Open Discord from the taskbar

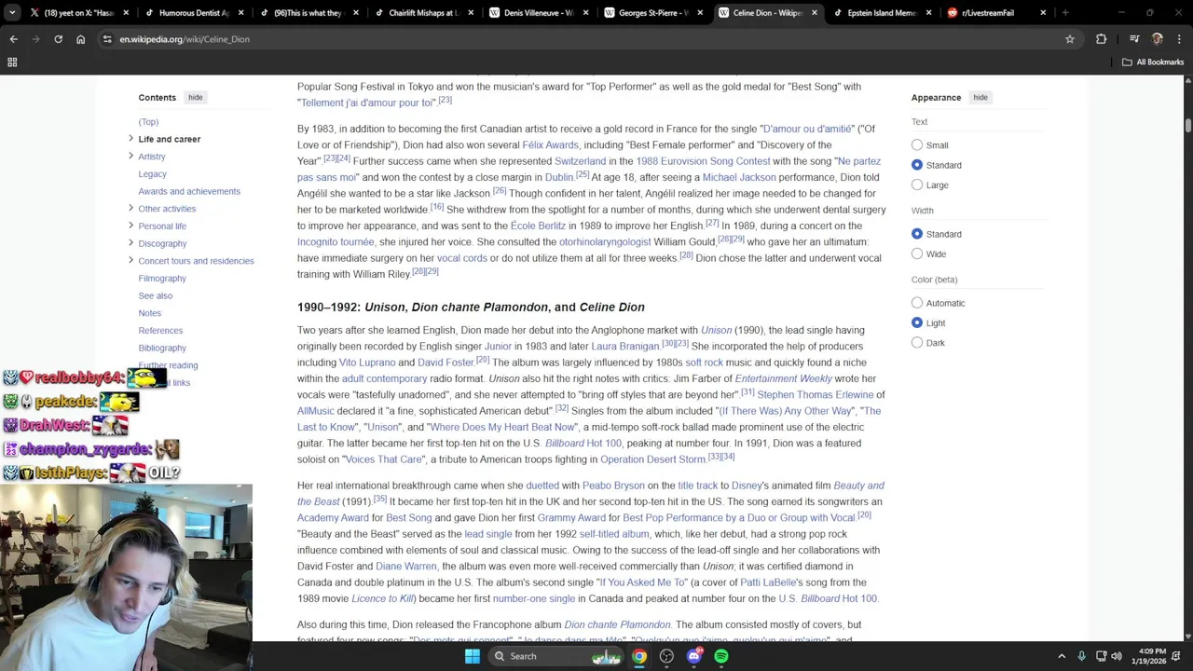(x=693, y=656)
